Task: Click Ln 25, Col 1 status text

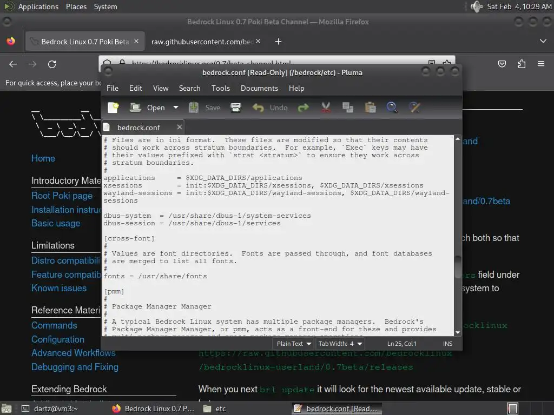Action: click(402, 344)
